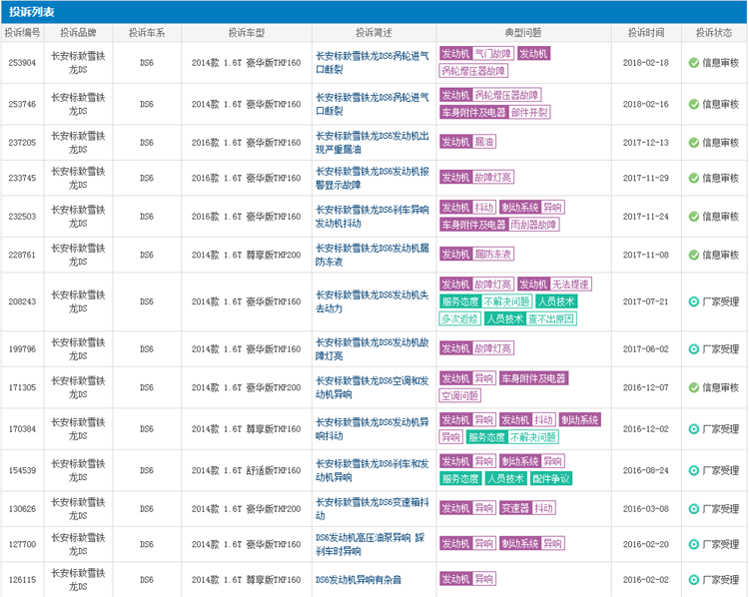Click 部件开裂 tag in row 253746
Screen dimensions: 749x597
[529, 112]
